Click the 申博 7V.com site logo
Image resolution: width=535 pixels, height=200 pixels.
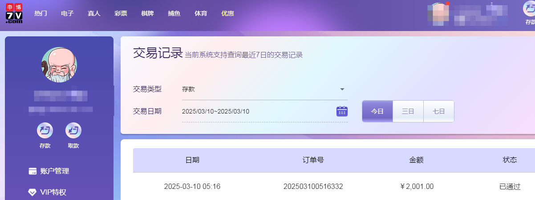[14, 13]
